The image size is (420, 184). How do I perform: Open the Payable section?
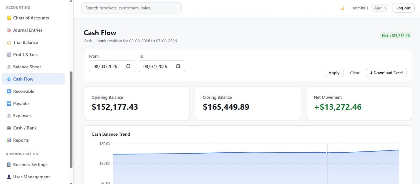pos(34,103)
